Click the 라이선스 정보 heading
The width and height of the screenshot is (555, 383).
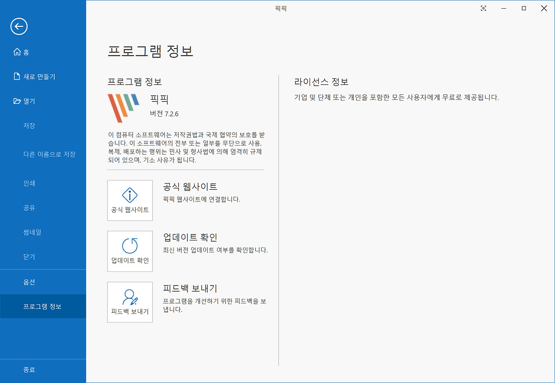click(321, 82)
